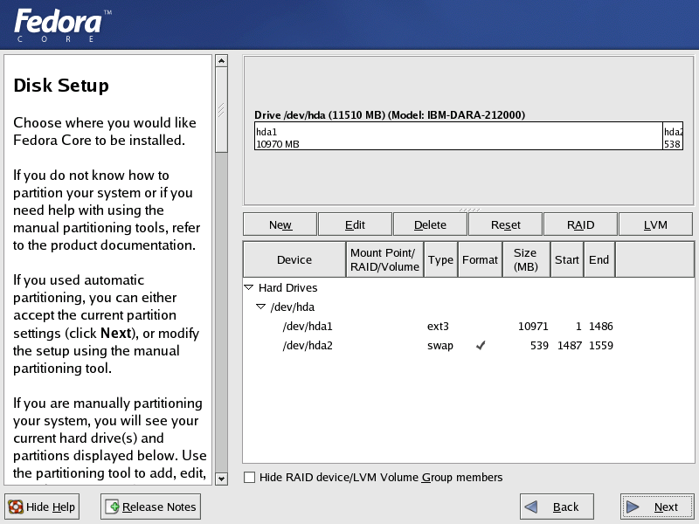Click the help panel scroll up arrow
699x524 pixels.
[222, 60]
